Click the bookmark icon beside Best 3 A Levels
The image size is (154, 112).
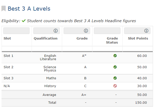4,9
